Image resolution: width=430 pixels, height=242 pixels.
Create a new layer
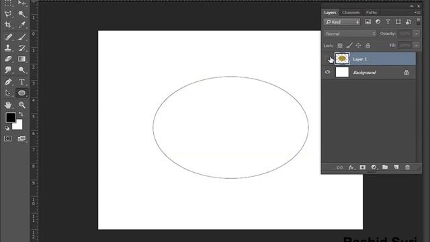pos(396,167)
